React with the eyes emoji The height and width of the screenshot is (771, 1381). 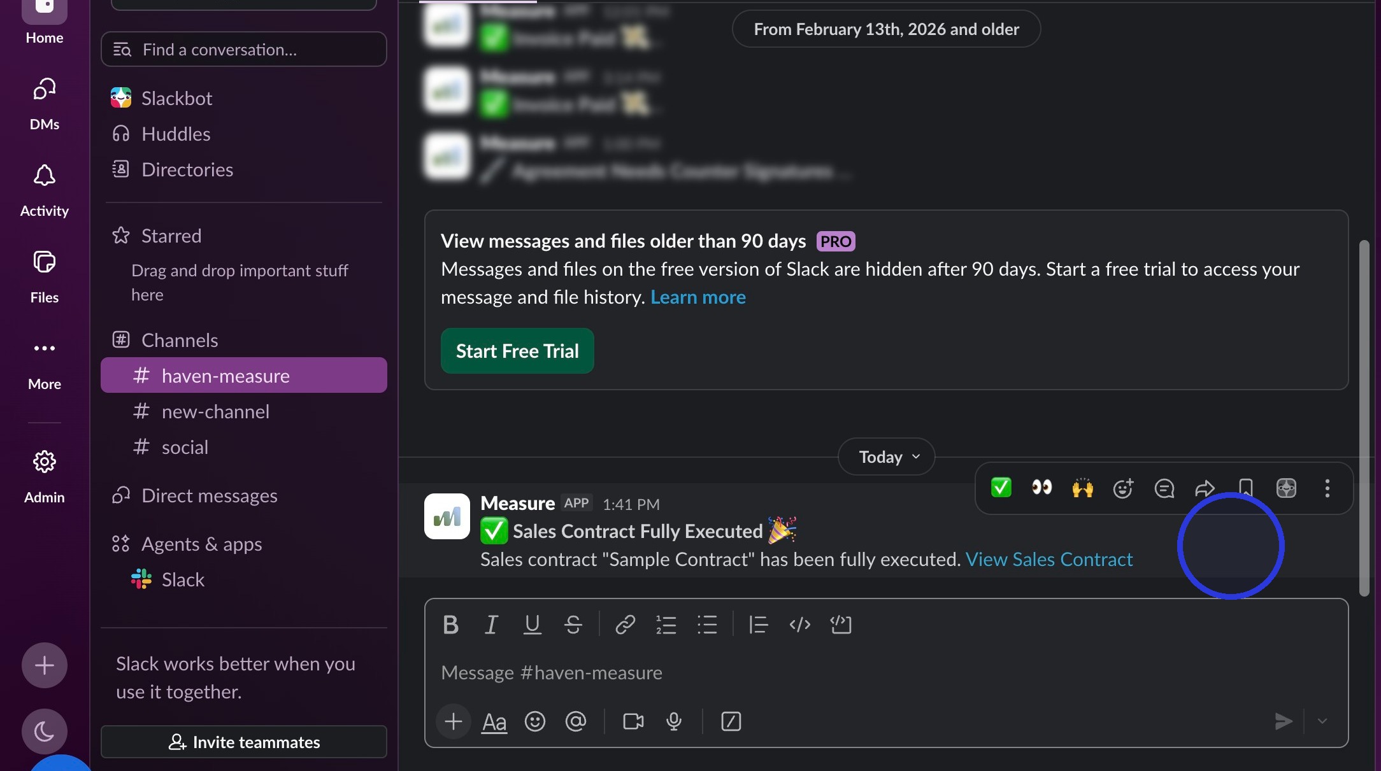[x=1042, y=488]
